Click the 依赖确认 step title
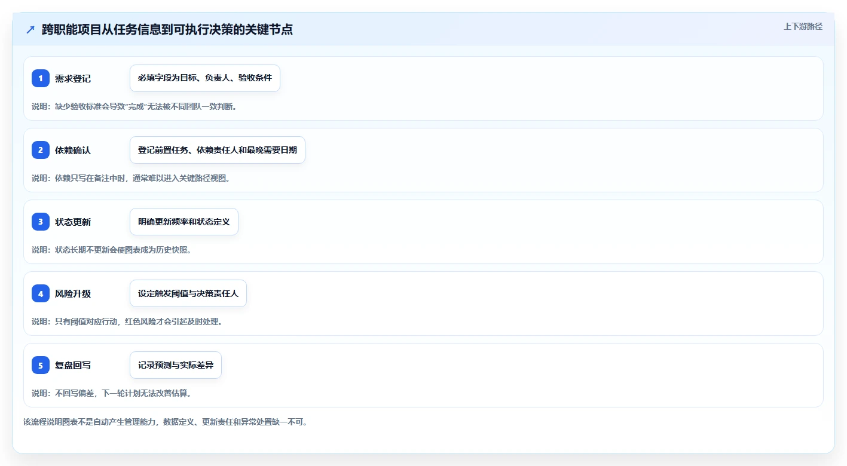The width and height of the screenshot is (847, 466). (73, 150)
